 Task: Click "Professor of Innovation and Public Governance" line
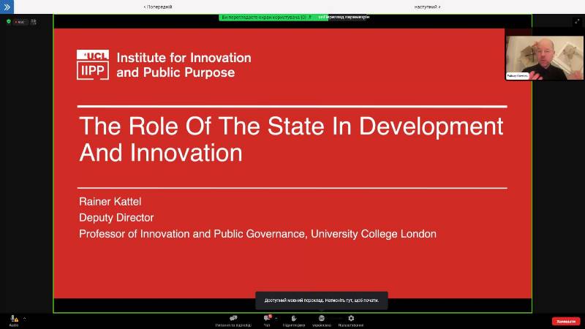click(257, 234)
